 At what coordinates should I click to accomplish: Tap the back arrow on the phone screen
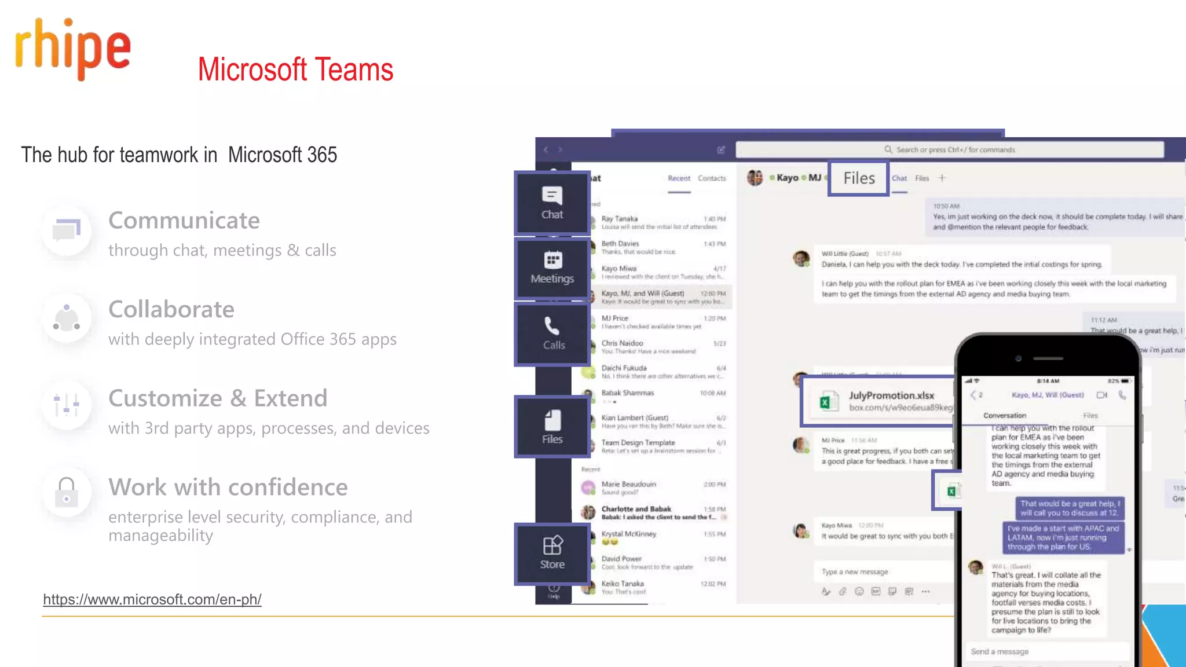[x=973, y=395]
